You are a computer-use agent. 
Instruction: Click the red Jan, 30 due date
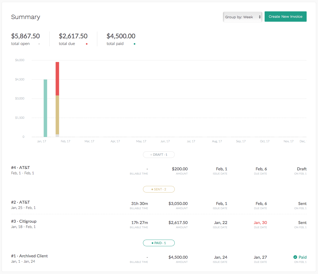click(x=260, y=223)
